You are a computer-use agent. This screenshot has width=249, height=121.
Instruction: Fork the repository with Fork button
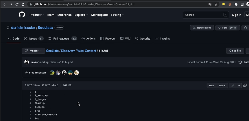(228, 28)
